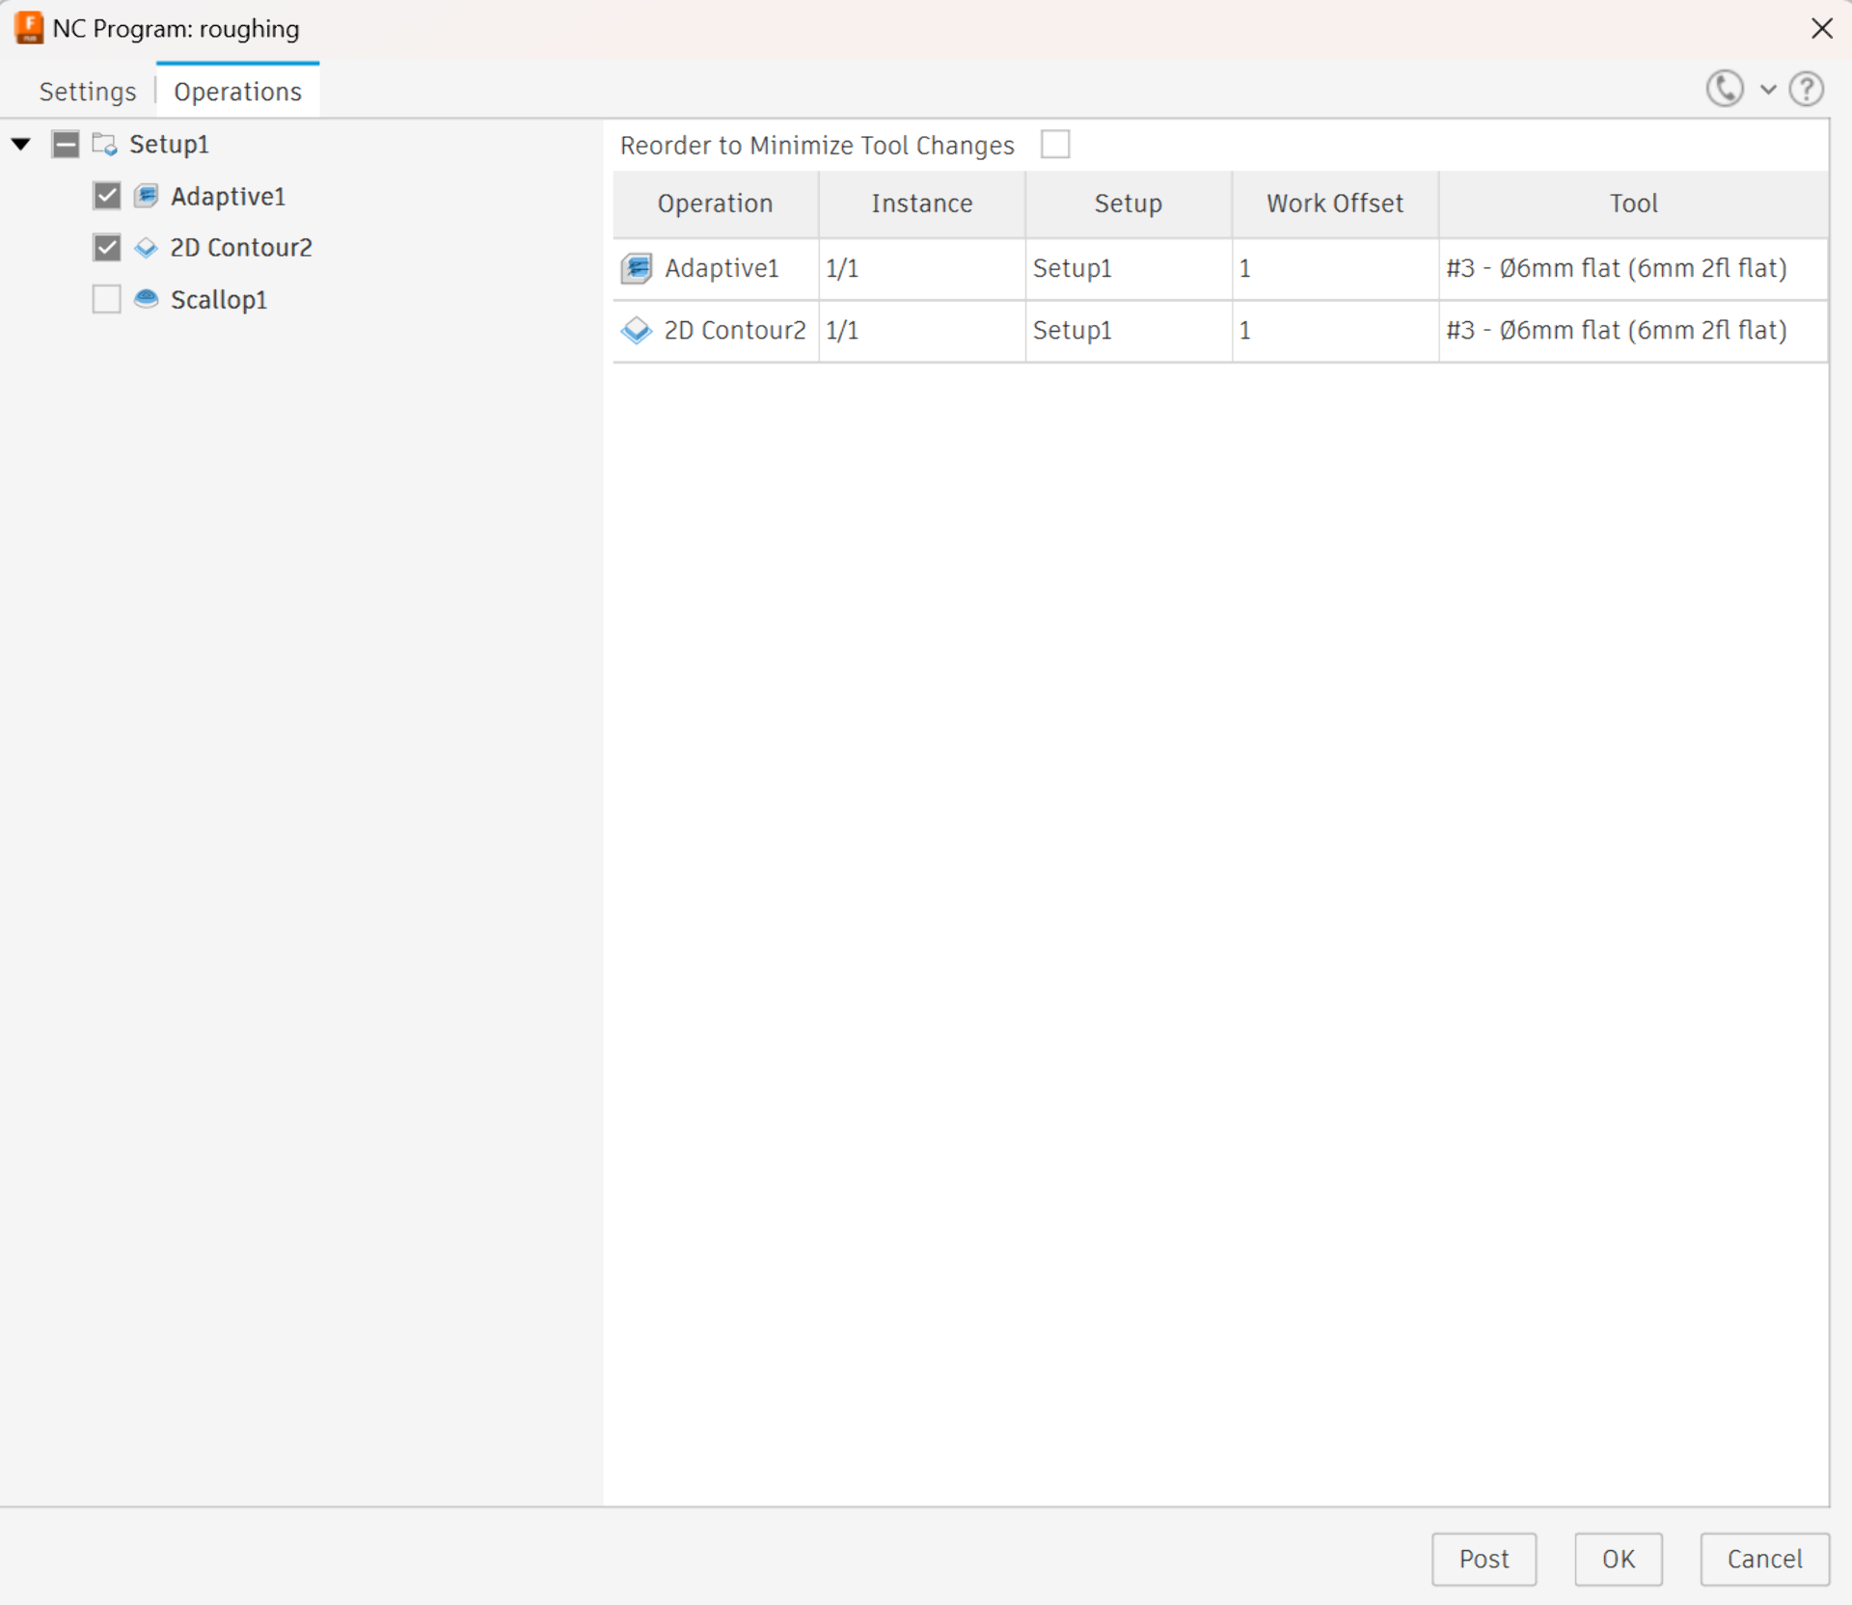Collapse the Setup1 tree node
The image size is (1852, 1605).
(21, 145)
